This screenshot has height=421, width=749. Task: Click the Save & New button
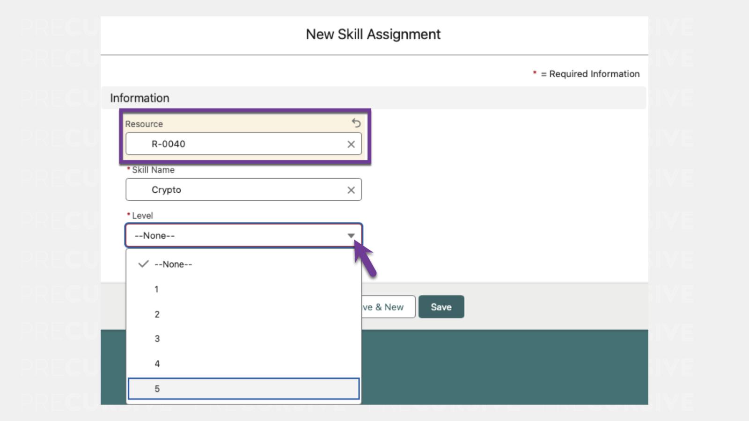coord(388,307)
